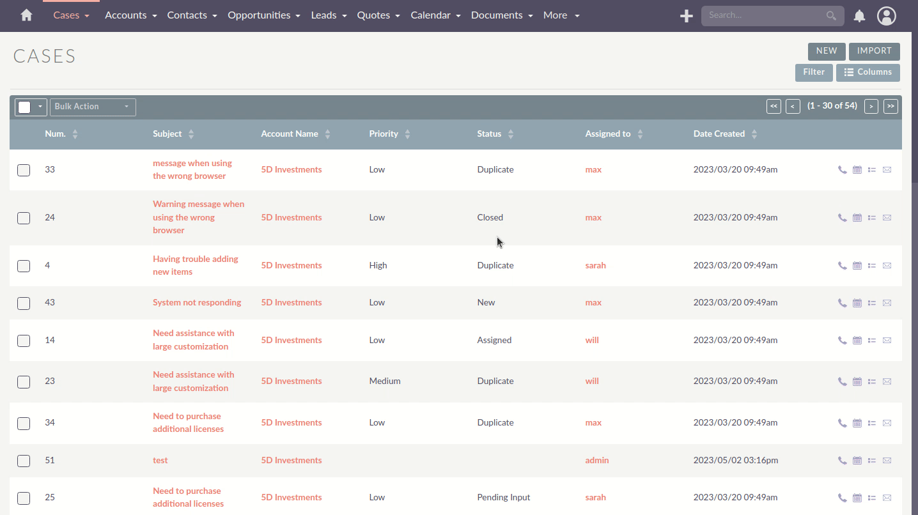Open the select-all dropdown arrow
Screen dimensions: 918x515
coord(38,107)
